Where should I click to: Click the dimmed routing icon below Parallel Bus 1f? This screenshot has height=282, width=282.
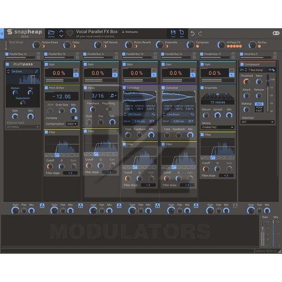235,205
